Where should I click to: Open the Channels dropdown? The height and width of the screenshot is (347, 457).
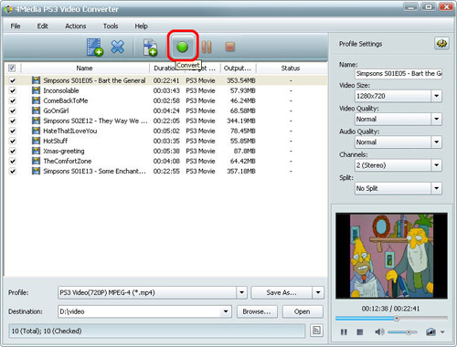[x=436, y=165]
